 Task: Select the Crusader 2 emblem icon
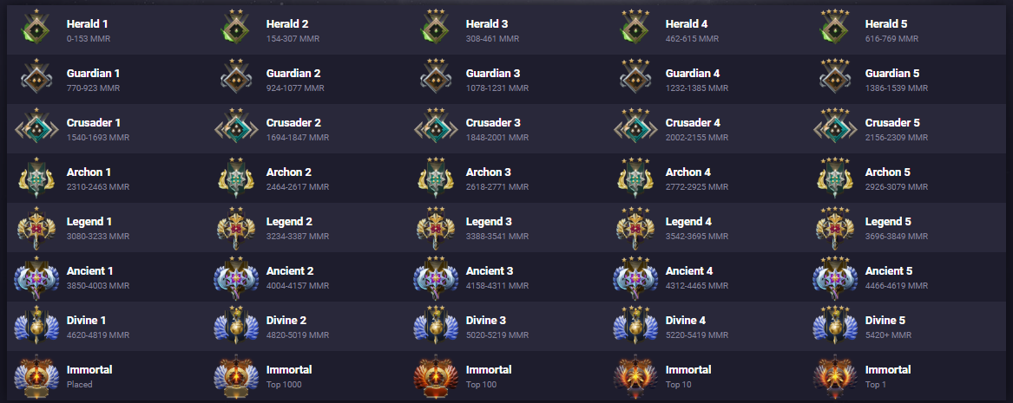click(232, 127)
